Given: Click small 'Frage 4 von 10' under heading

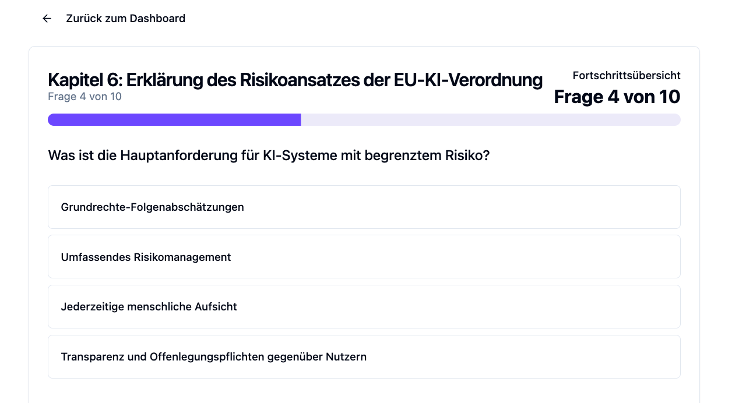Looking at the screenshot, I should [x=85, y=97].
